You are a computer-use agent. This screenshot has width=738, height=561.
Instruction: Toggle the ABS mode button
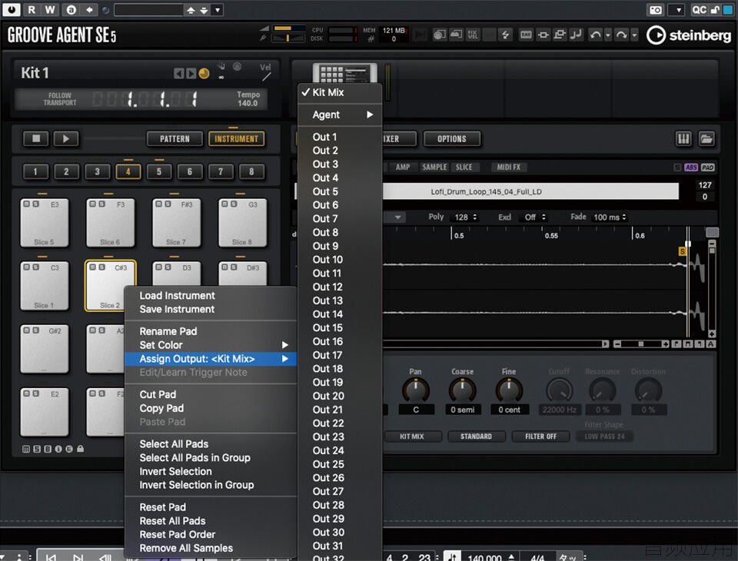coord(691,167)
